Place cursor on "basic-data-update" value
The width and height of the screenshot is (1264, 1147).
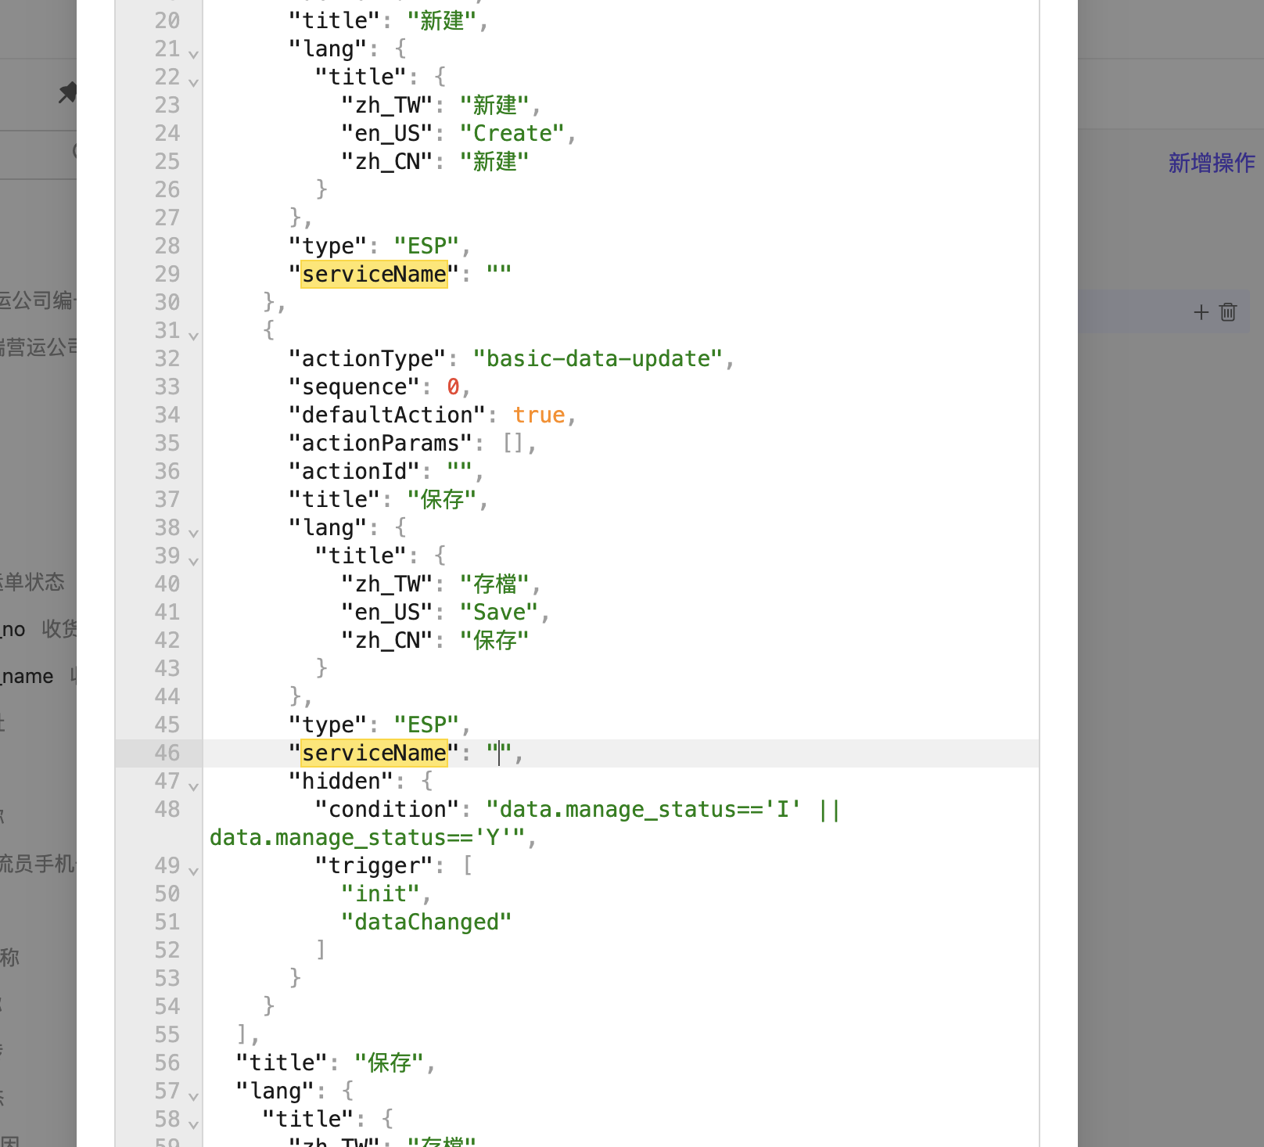click(x=598, y=358)
